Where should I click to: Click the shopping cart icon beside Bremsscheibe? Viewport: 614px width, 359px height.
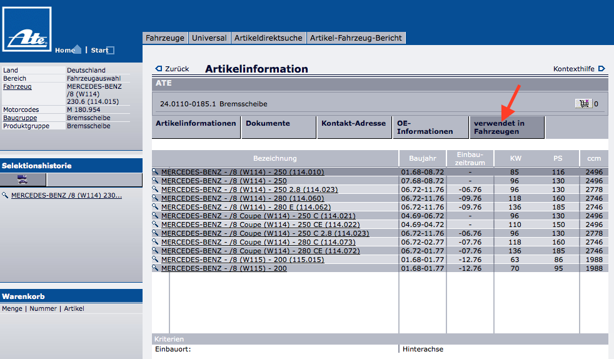point(583,104)
